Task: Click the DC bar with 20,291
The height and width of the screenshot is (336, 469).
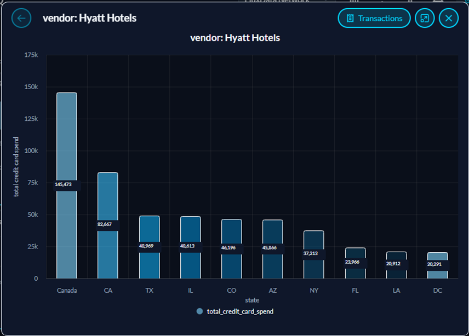Action: pos(438,265)
